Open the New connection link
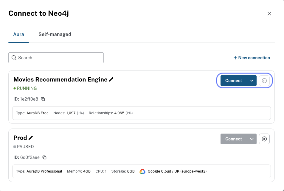284x191 pixels. [254, 57]
